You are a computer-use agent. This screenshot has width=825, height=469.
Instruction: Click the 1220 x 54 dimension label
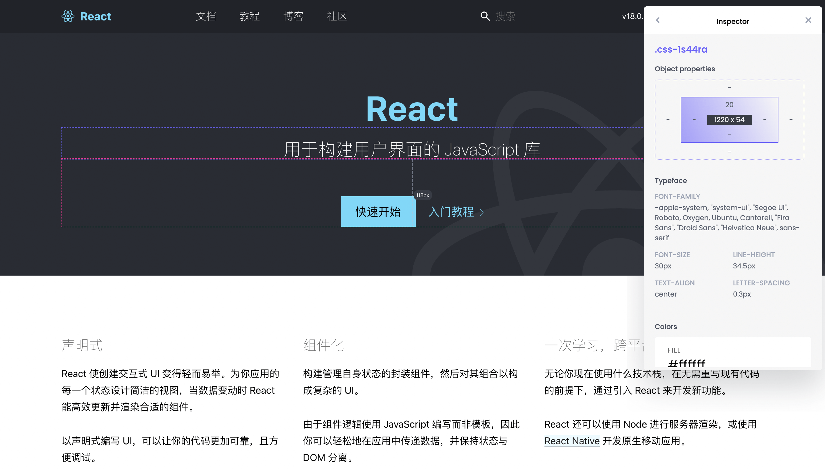(729, 120)
